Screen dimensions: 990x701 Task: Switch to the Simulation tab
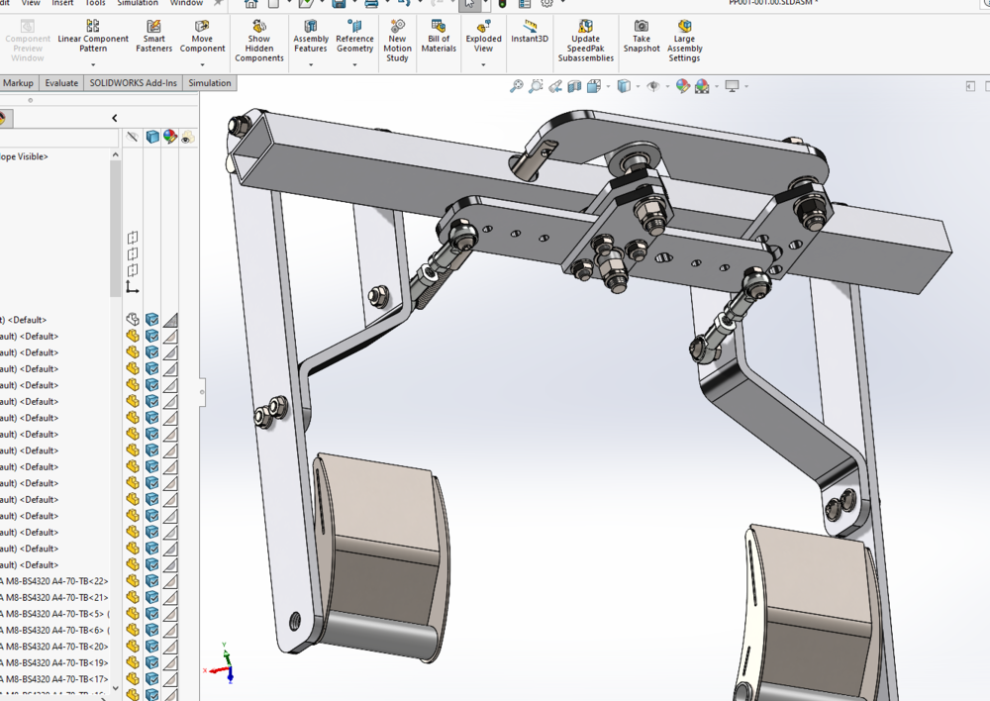coord(209,83)
